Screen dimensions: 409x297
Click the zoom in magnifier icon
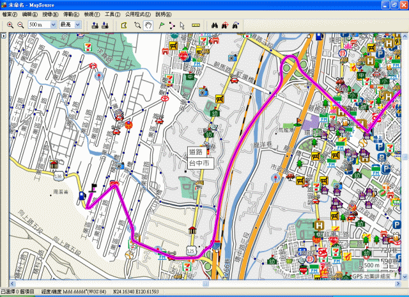(x=10, y=25)
